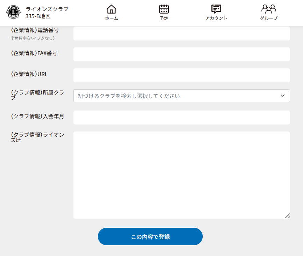This screenshot has width=303, height=256.
Task: Open the schedule calendar icon
Action: pos(164,9)
